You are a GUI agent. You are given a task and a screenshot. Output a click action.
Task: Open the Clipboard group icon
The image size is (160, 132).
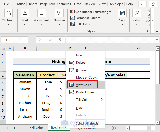(x=8, y=13)
